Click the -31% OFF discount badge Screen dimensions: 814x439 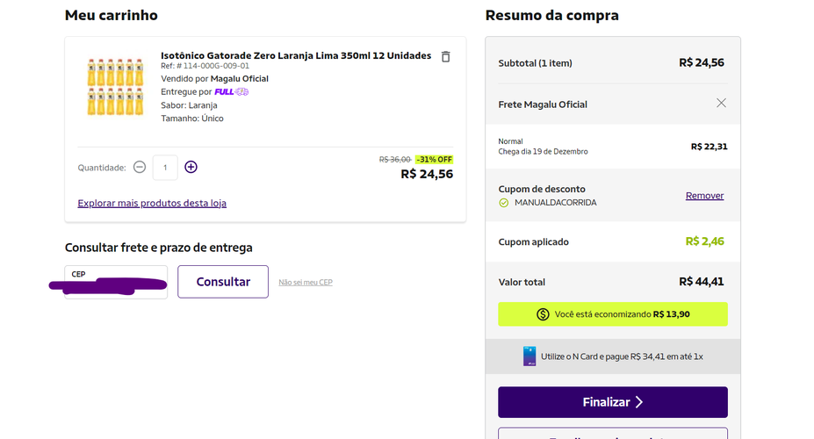[434, 159]
